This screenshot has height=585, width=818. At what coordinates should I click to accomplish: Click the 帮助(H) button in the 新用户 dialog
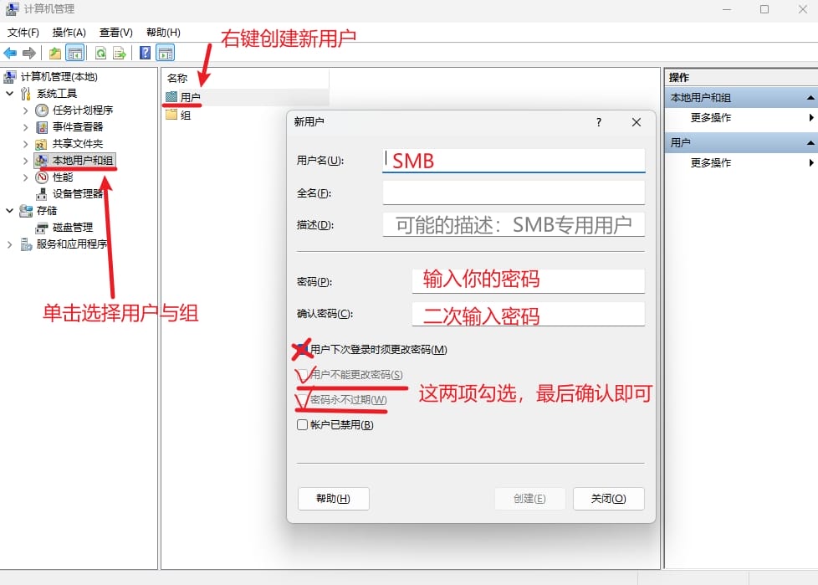pos(334,498)
